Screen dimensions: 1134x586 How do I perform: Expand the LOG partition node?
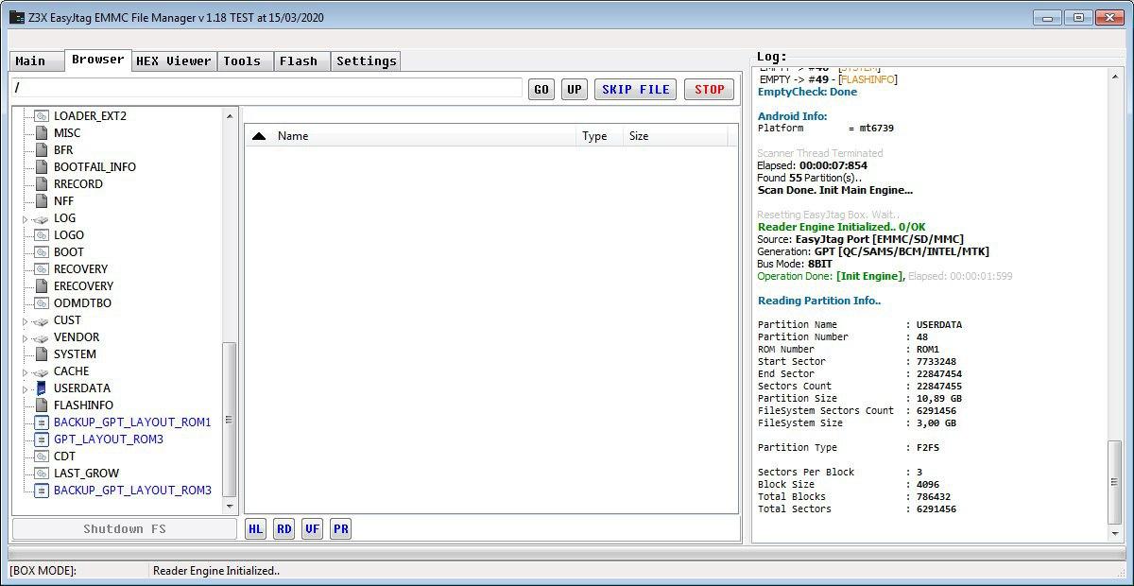26,219
